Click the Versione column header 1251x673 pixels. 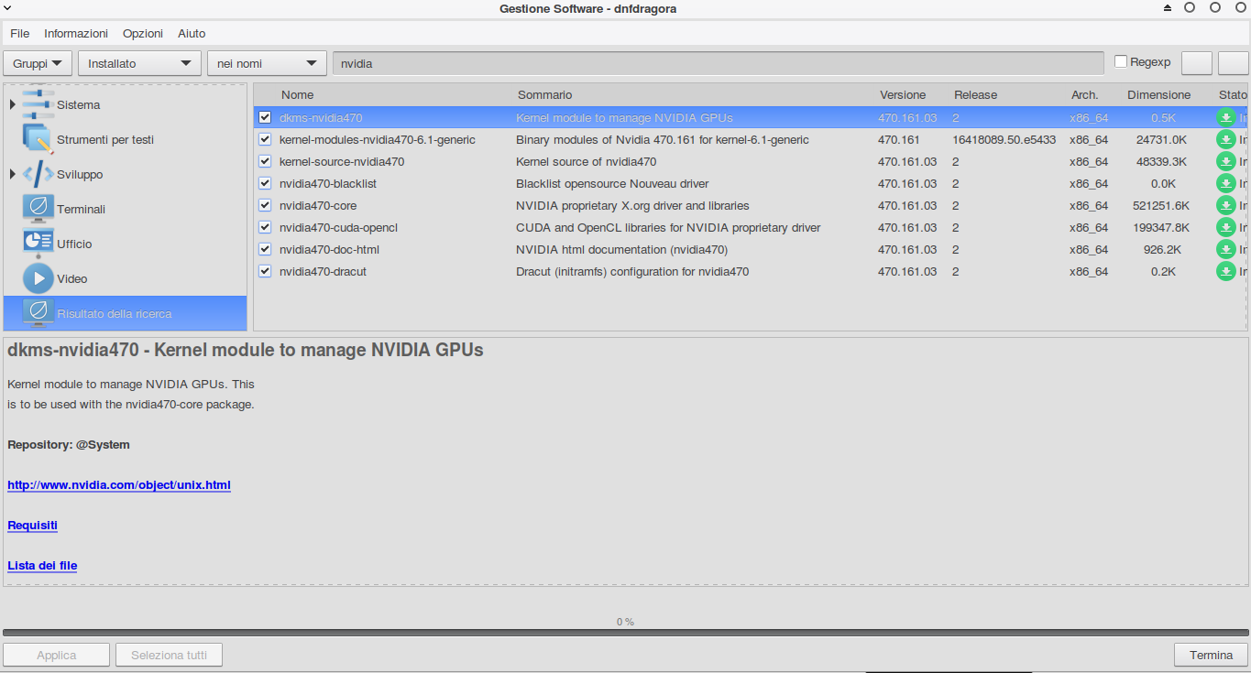903,94
